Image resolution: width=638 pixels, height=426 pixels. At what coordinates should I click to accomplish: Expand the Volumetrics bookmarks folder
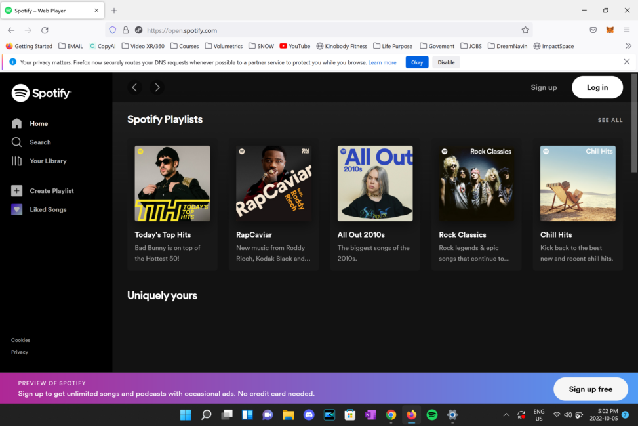224,46
